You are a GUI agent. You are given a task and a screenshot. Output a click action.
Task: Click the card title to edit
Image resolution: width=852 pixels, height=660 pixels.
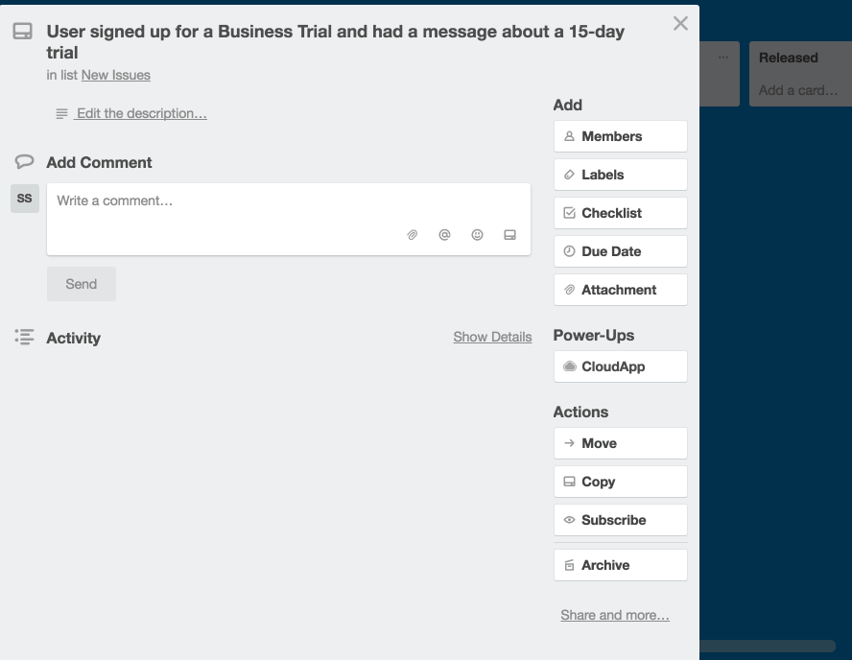coord(335,42)
